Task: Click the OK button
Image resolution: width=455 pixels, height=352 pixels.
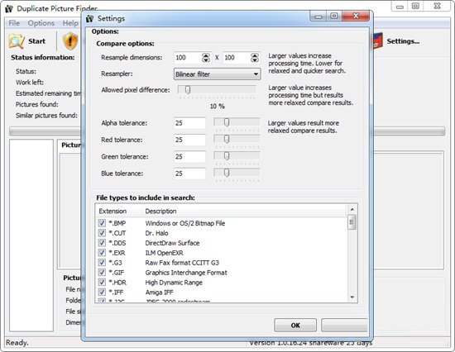Action: click(x=295, y=326)
